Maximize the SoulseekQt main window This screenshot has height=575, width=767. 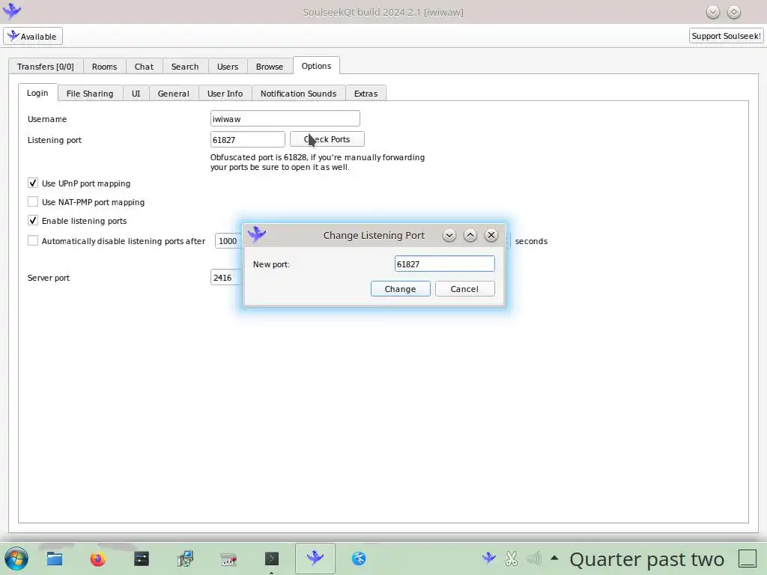click(734, 12)
